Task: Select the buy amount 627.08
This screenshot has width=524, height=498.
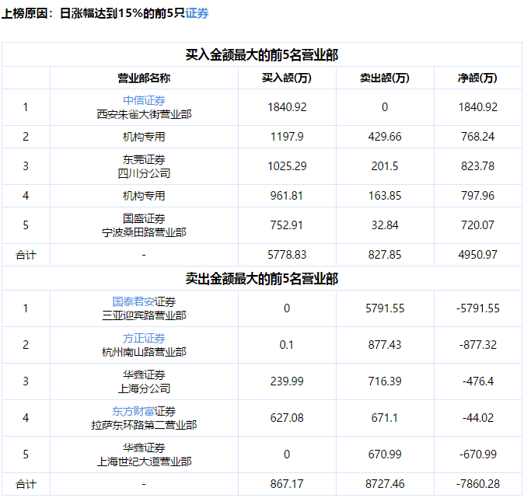Action: pyautogui.click(x=287, y=418)
